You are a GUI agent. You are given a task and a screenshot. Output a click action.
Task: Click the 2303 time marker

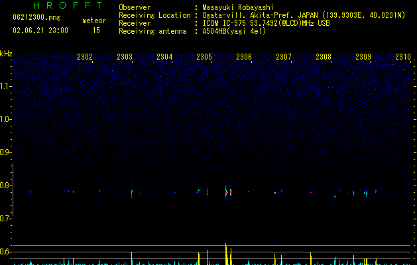[x=125, y=57]
